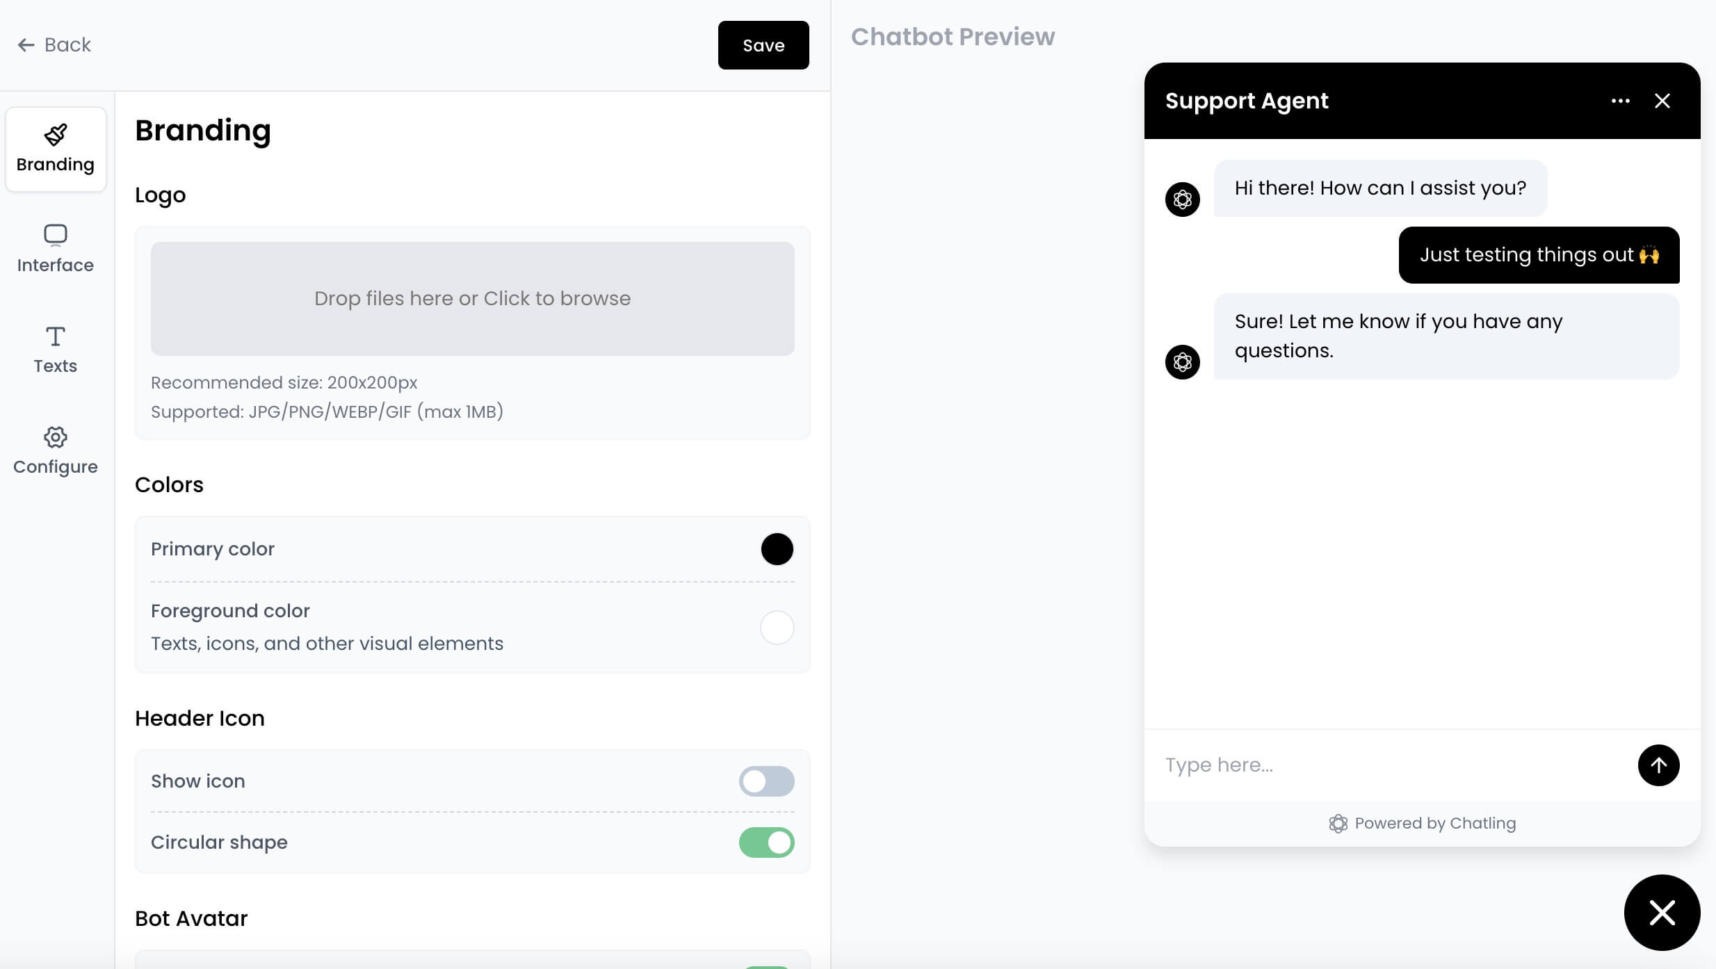Open the chat options ellipsis menu

1621,101
